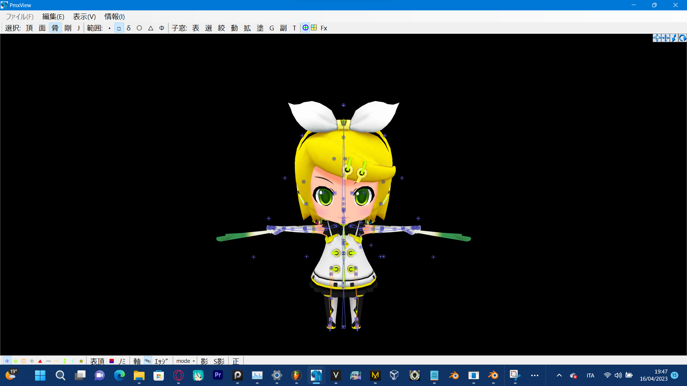Toggle vertex selection 頂 button

point(29,28)
